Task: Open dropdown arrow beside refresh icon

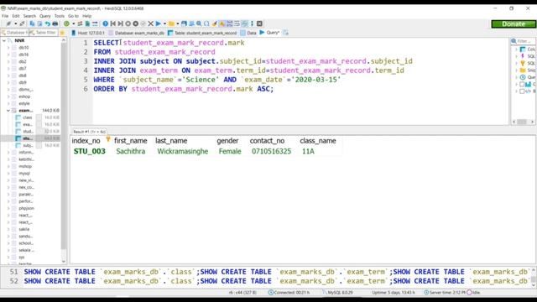Action: pyautogui.click(x=73, y=23)
